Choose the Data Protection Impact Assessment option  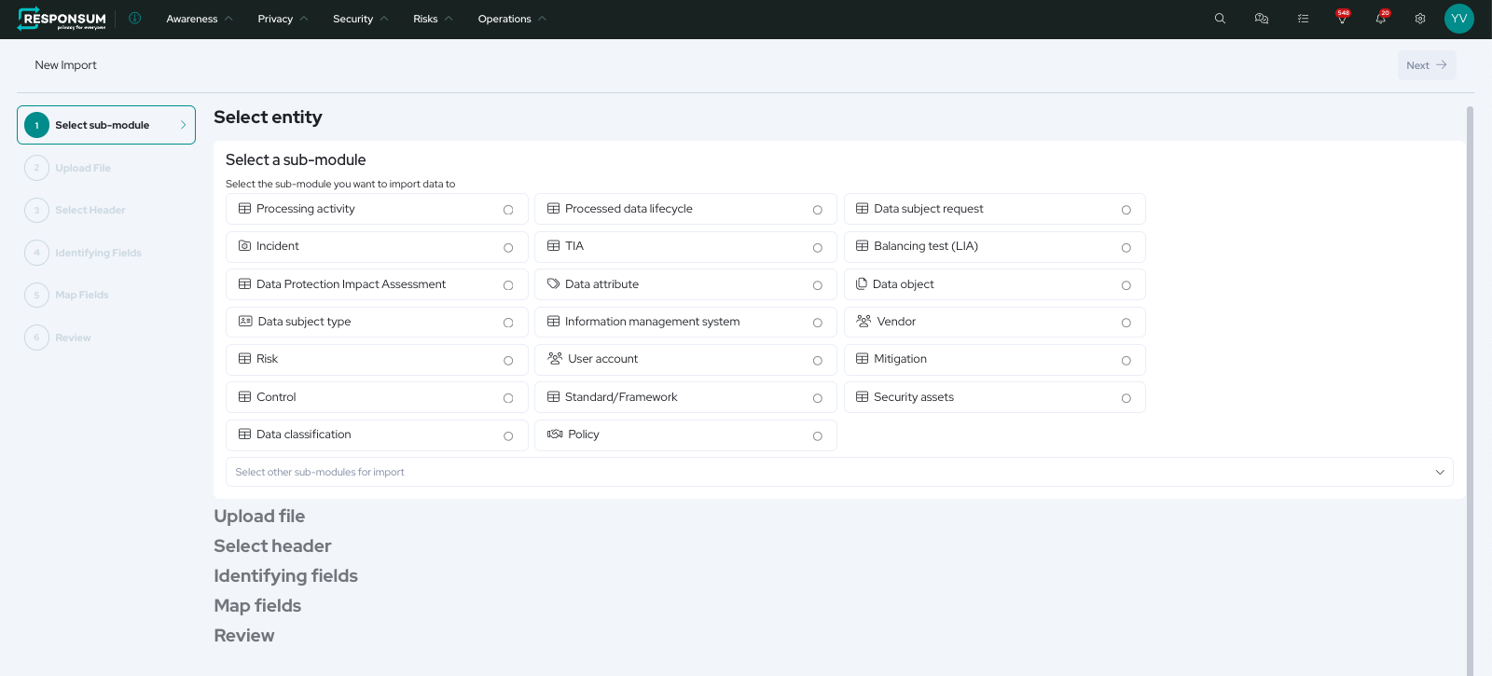click(377, 284)
